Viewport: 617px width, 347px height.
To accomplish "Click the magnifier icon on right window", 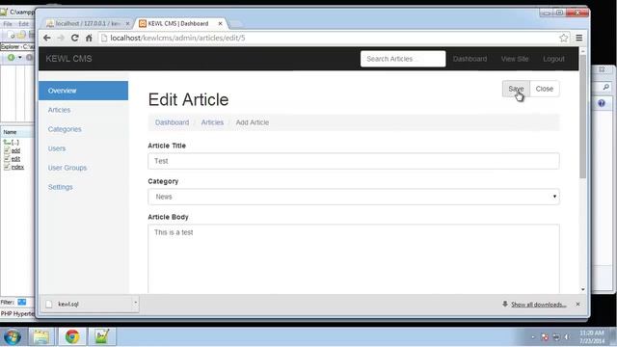I will coord(606,87).
